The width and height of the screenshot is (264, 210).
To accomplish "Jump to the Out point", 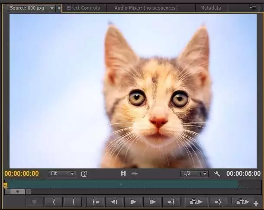I will tap(171, 202).
